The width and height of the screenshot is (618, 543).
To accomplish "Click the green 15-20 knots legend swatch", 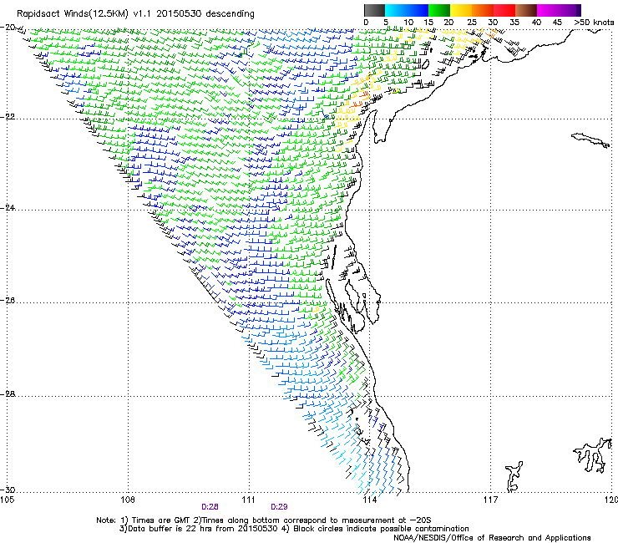I will tap(439, 10).
